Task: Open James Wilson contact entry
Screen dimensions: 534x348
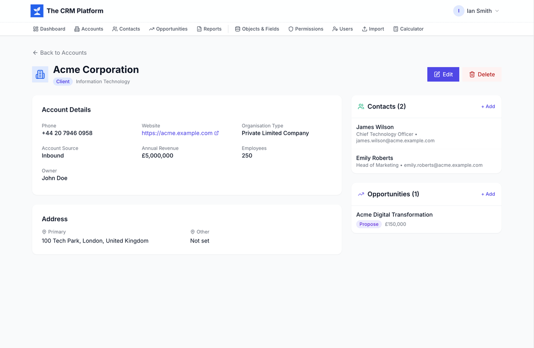Action: 375,127
